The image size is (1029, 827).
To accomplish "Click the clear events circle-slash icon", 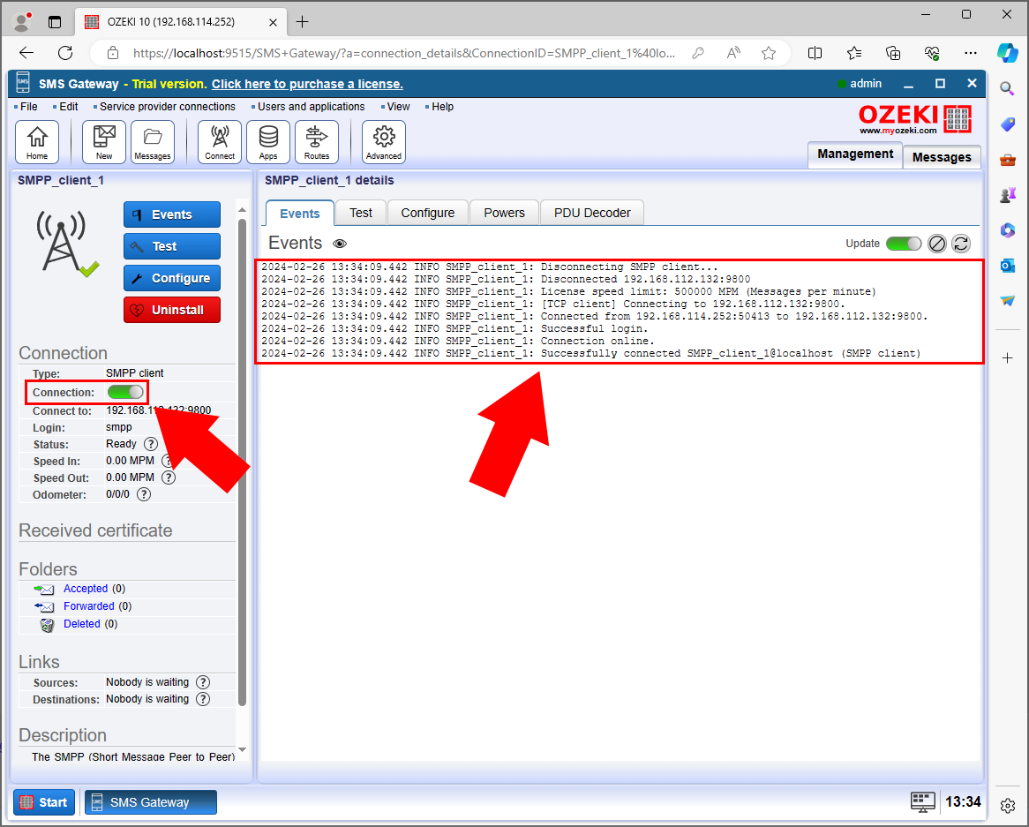I will [x=936, y=244].
